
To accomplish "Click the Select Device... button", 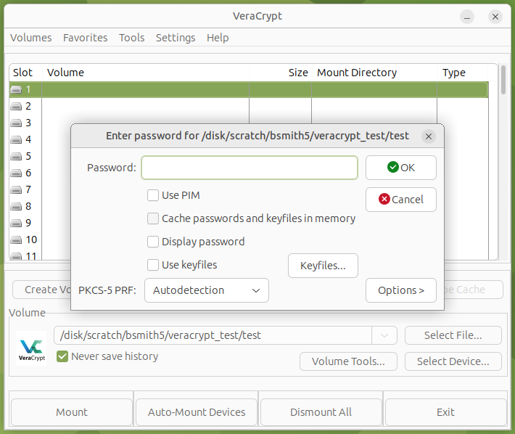I will [x=453, y=361].
